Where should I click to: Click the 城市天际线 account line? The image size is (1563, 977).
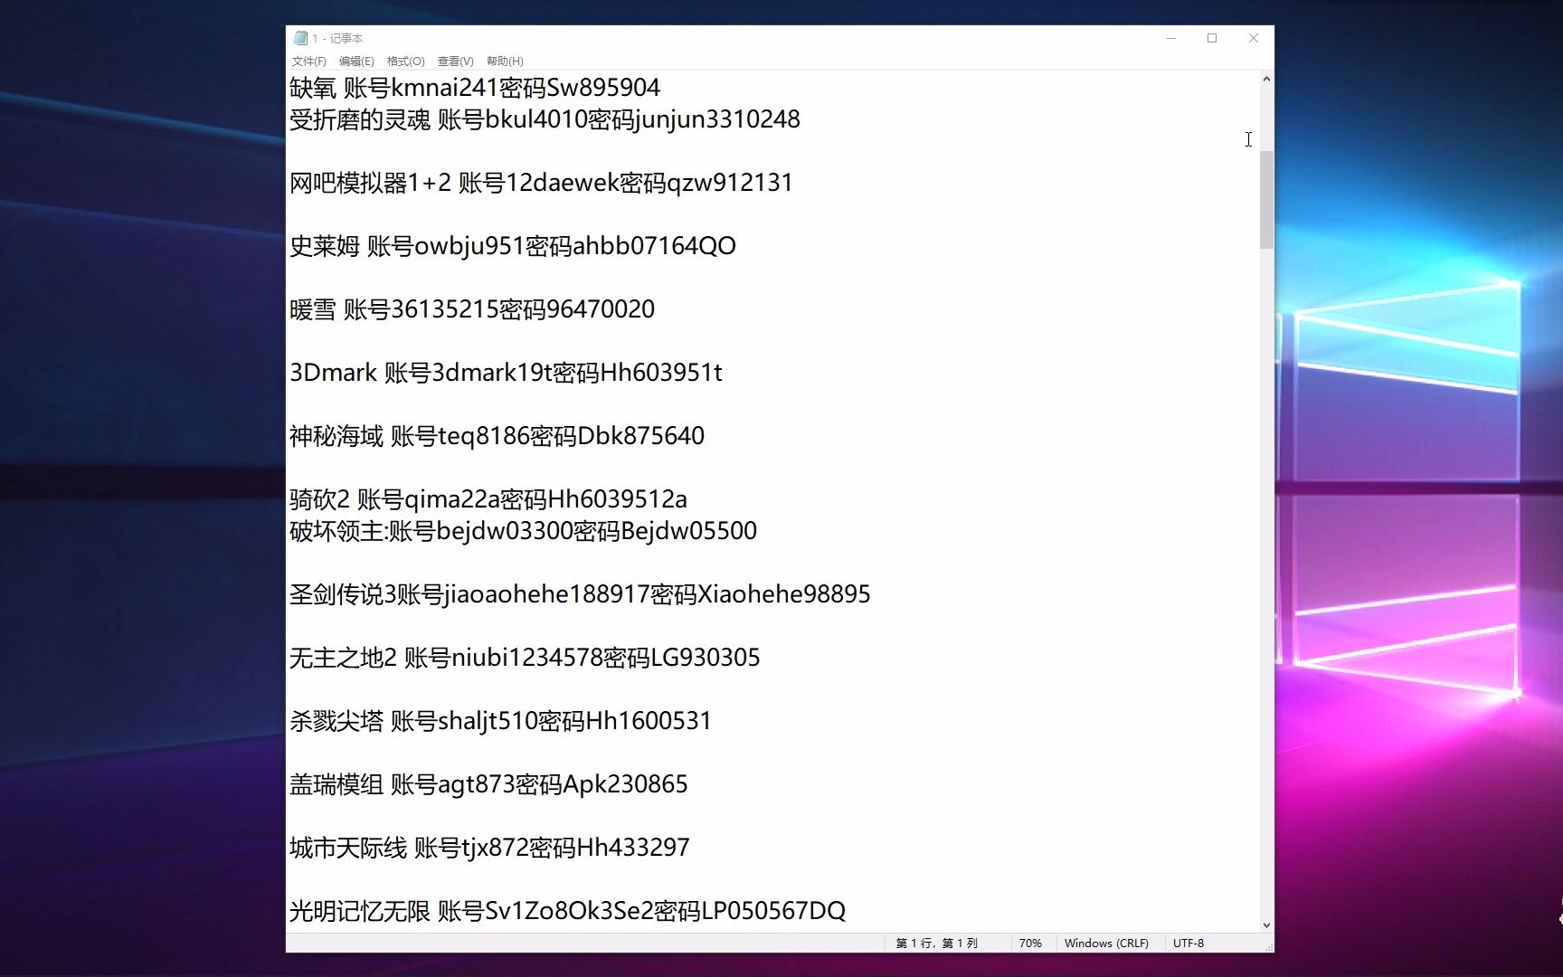pyautogui.click(x=489, y=848)
